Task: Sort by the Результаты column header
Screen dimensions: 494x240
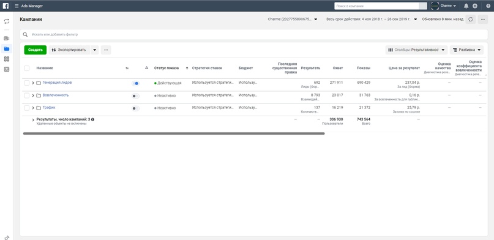Action: tap(310, 68)
